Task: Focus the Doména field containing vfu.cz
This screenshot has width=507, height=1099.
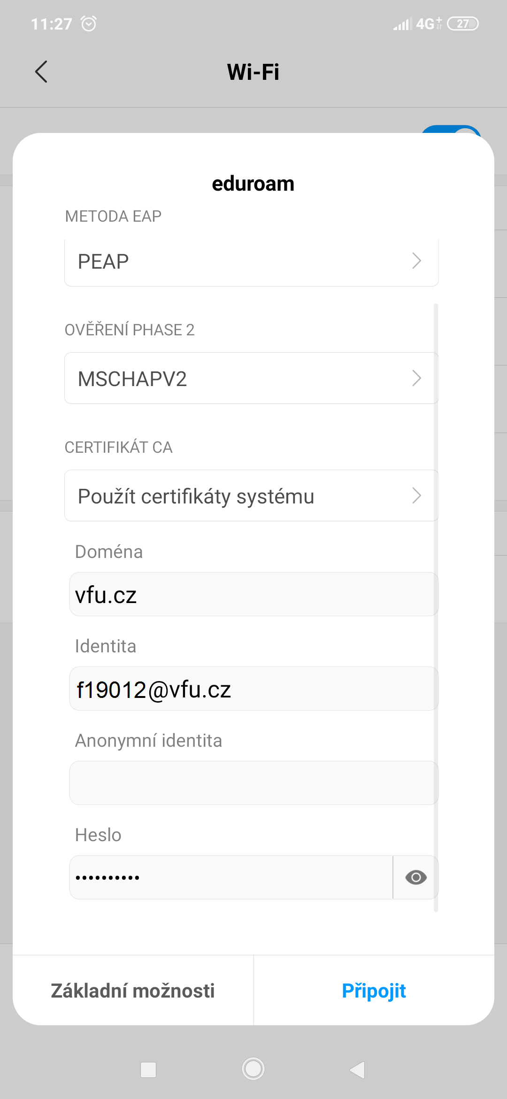Action: click(x=254, y=594)
